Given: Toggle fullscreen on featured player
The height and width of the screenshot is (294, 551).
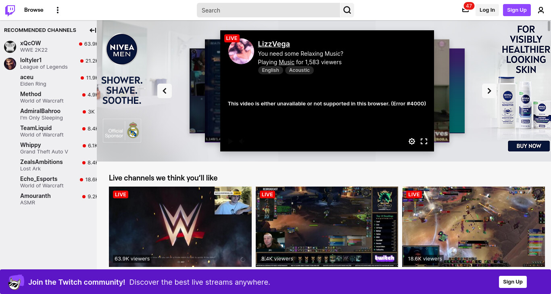Looking at the screenshot, I should pos(424,141).
